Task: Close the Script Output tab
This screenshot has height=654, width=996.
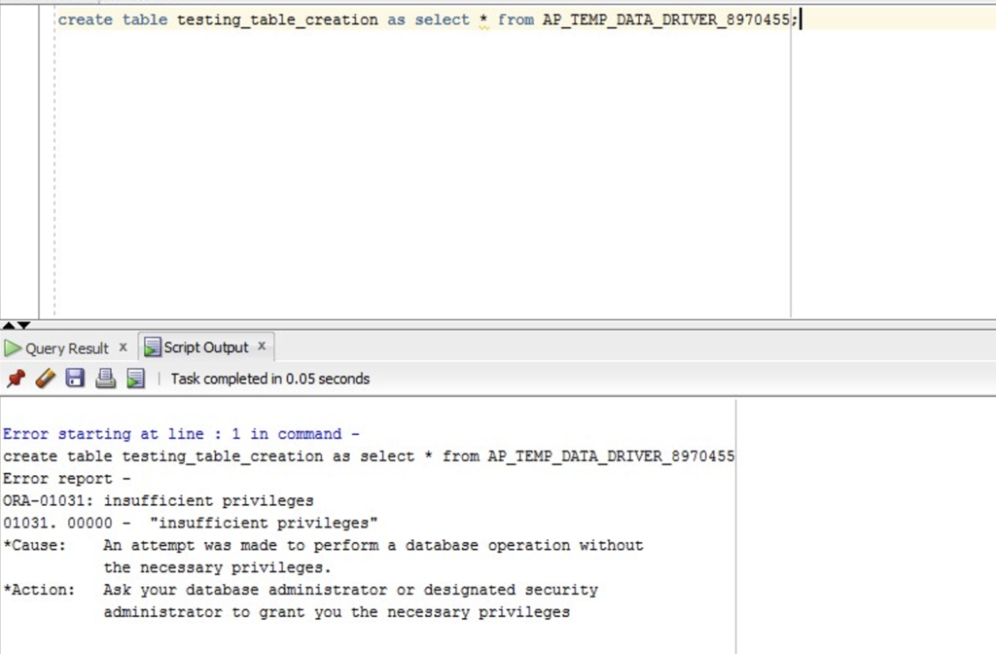Action: tap(262, 346)
